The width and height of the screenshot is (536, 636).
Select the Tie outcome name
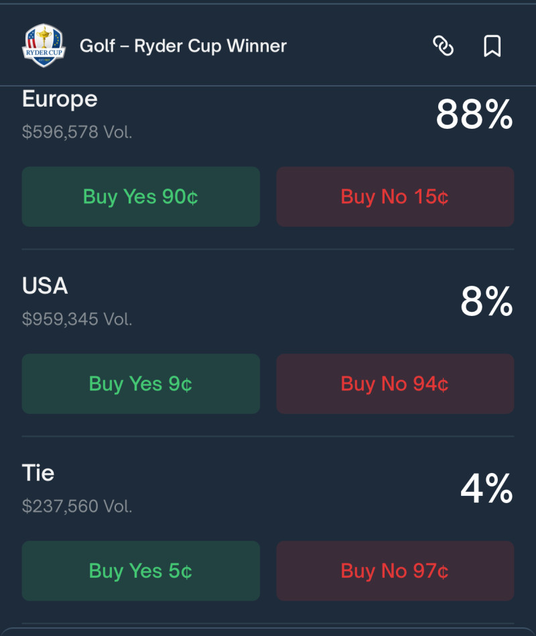[38, 473]
